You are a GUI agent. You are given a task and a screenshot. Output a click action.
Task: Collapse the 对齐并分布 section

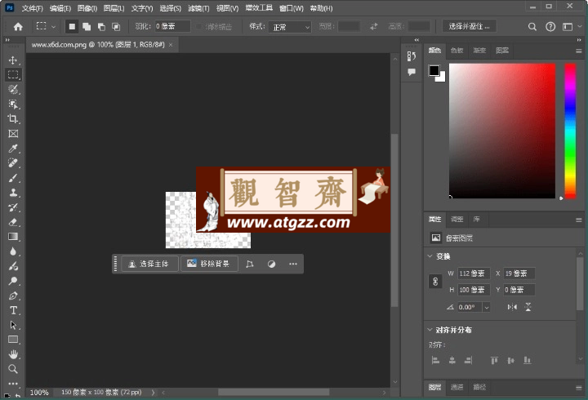[430, 330]
